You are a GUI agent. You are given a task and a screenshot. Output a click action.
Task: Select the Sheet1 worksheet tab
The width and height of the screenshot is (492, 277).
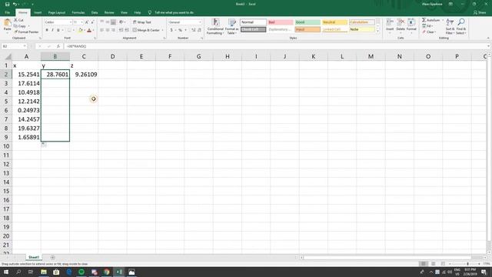pyautogui.click(x=34, y=257)
